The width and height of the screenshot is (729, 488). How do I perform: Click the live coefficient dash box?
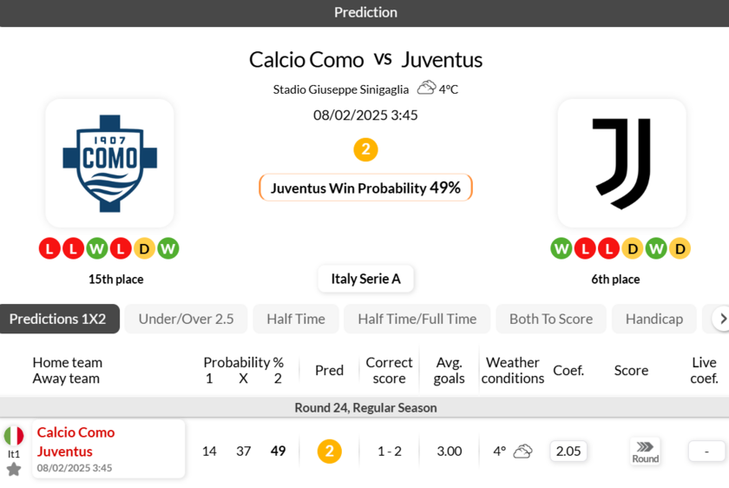tap(706, 452)
